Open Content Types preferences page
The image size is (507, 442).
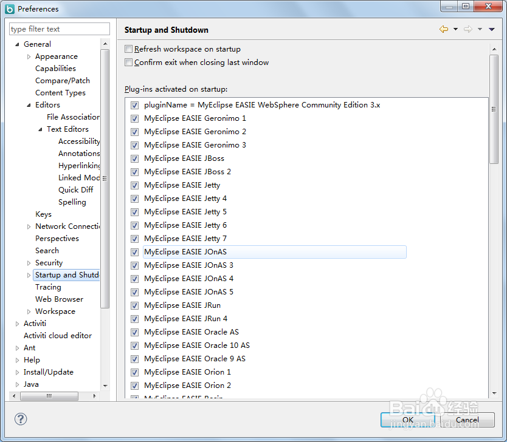[60, 93]
